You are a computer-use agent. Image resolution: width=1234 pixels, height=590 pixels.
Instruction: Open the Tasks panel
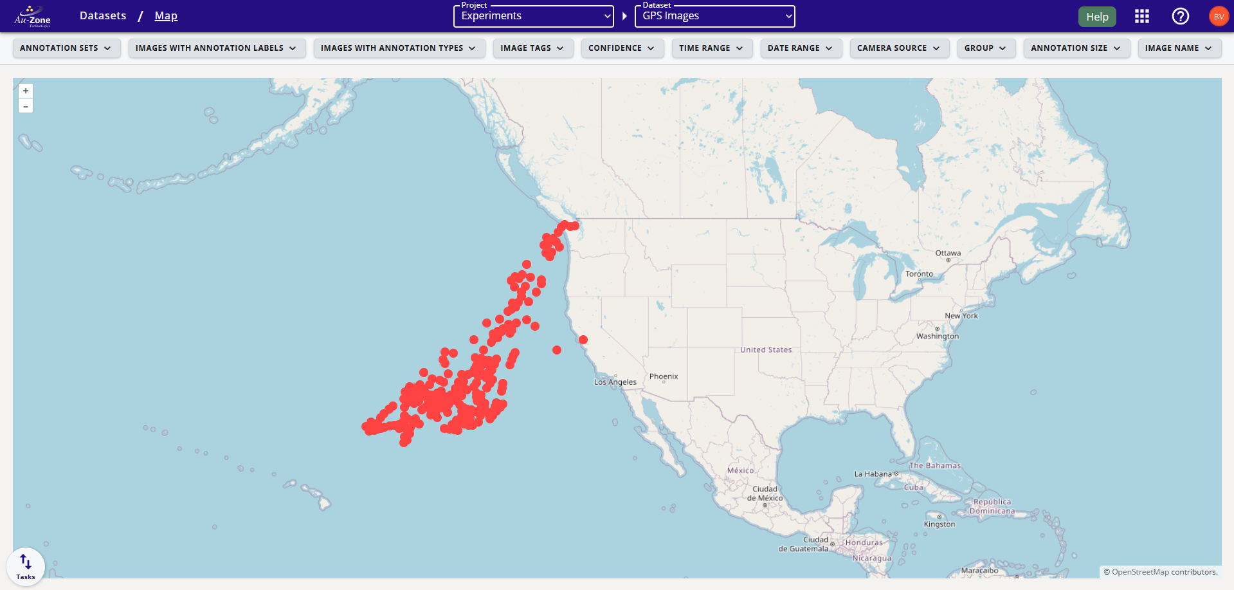coord(25,566)
